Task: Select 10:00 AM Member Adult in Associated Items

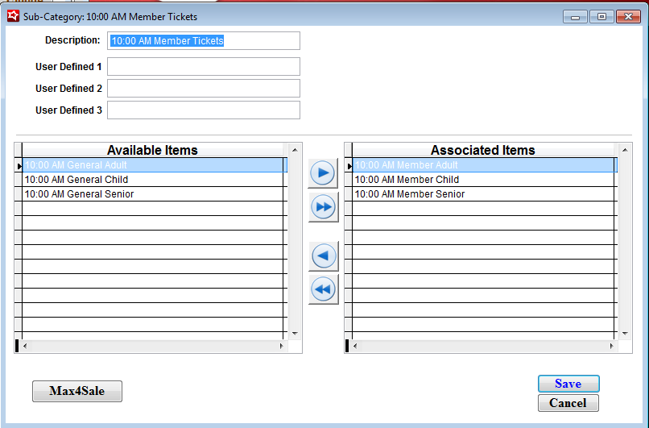Action: pos(483,165)
